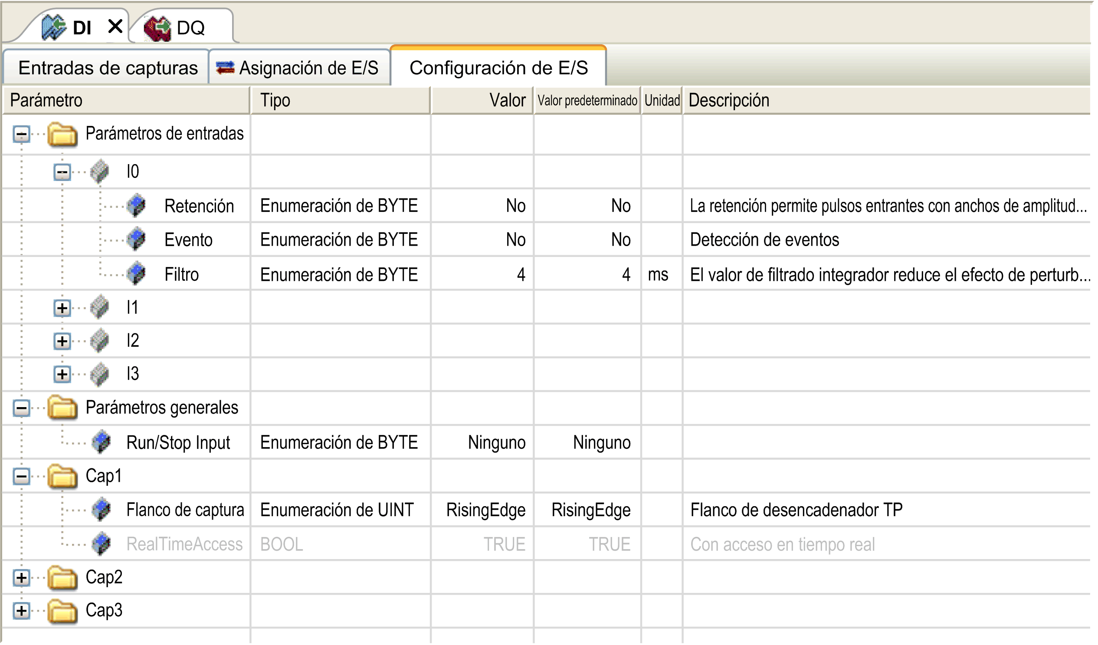The image size is (1098, 645).
Task: Select the Flanco de captura label
Action: (x=185, y=510)
